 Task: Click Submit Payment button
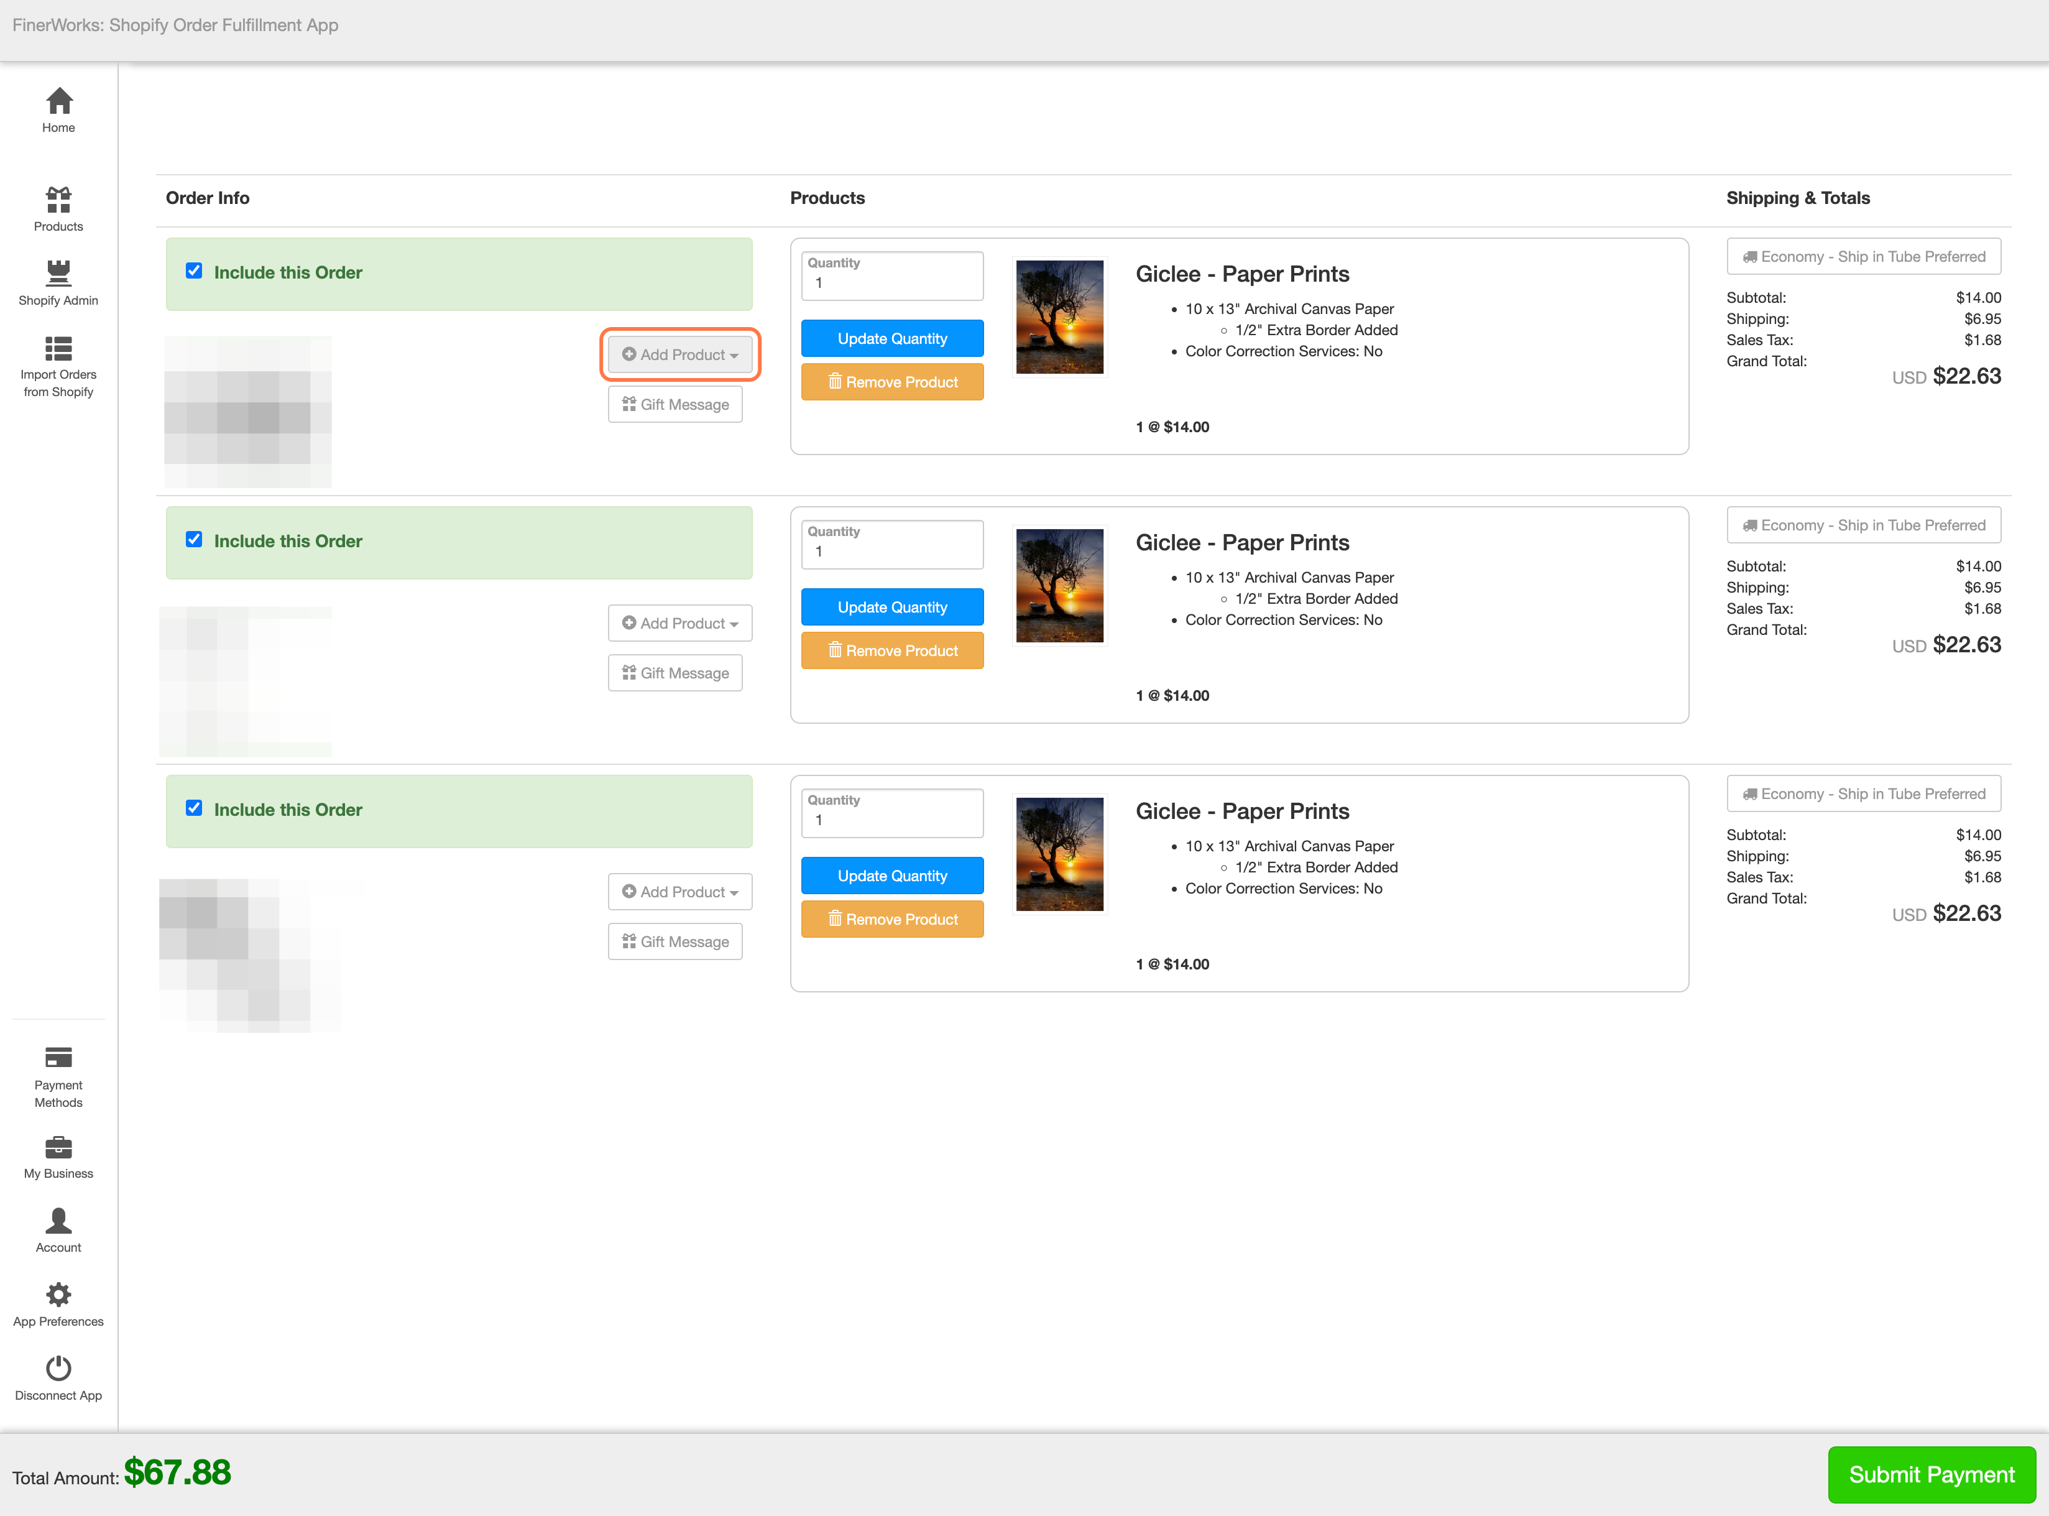(1932, 1475)
